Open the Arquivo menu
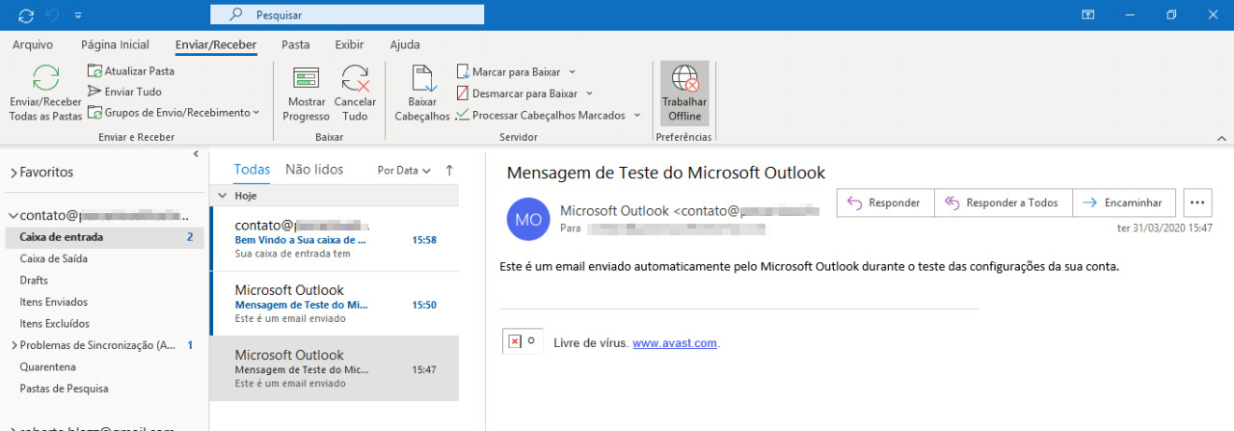The height and width of the screenshot is (431, 1234). 33,45
